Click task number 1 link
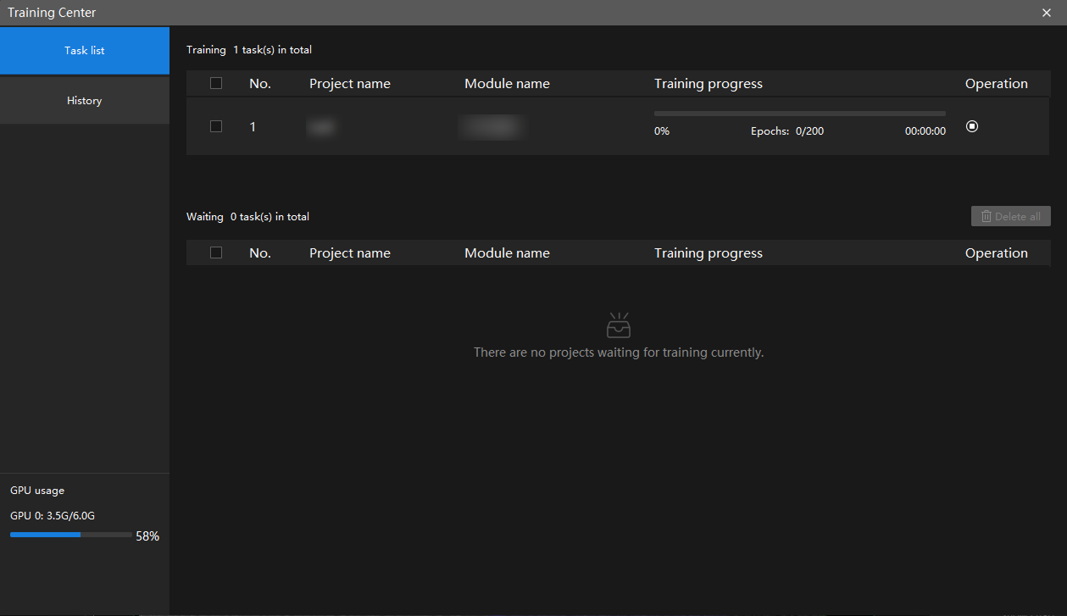1067x616 pixels. pyautogui.click(x=253, y=127)
